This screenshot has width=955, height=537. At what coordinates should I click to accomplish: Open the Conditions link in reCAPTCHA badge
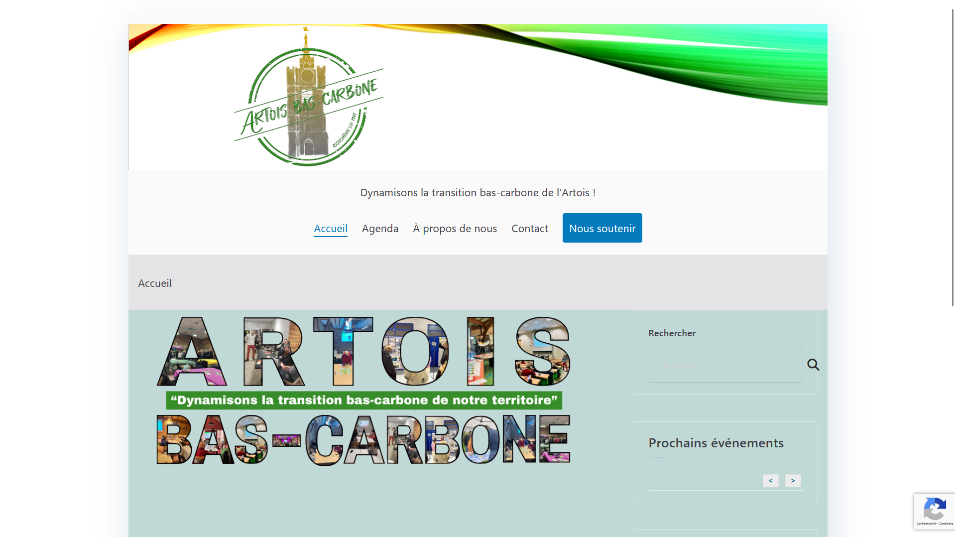click(946, 524)
